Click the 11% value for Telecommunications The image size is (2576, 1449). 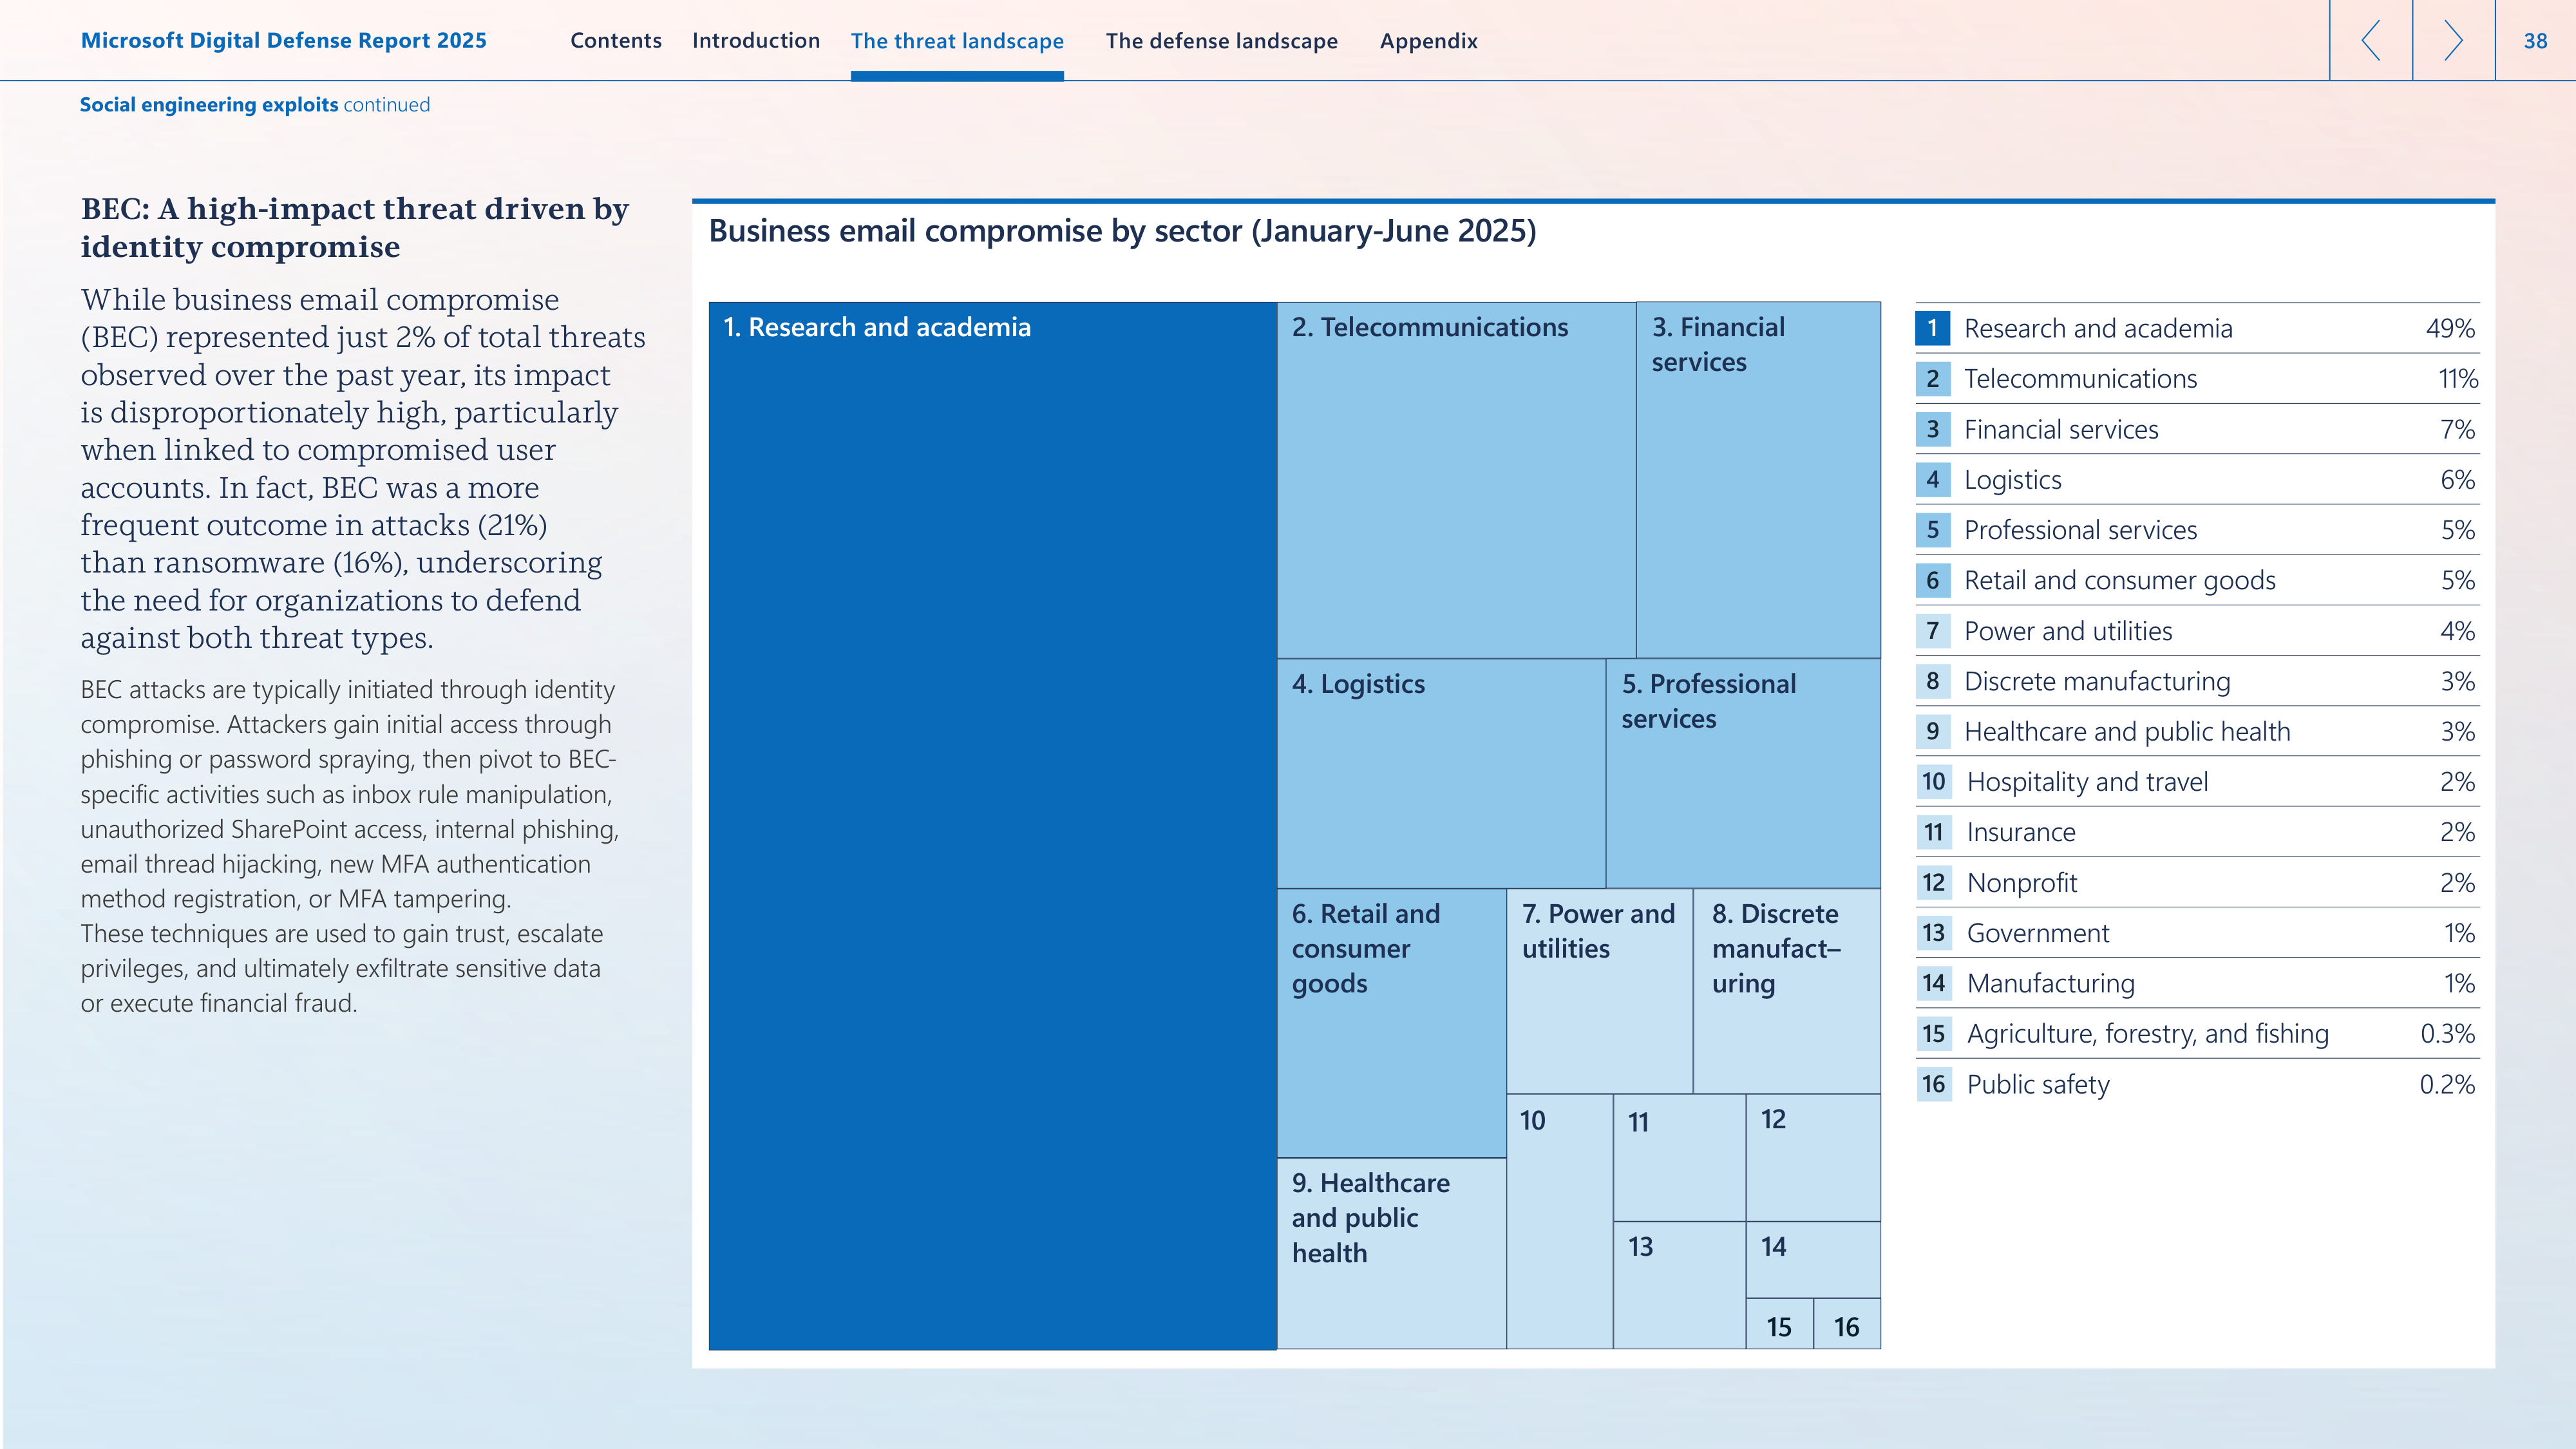[2457, 379]
